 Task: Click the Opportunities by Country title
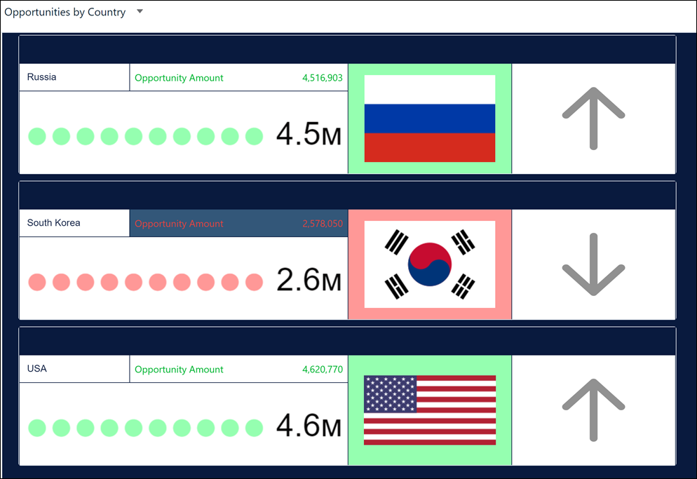pos(65,12)
